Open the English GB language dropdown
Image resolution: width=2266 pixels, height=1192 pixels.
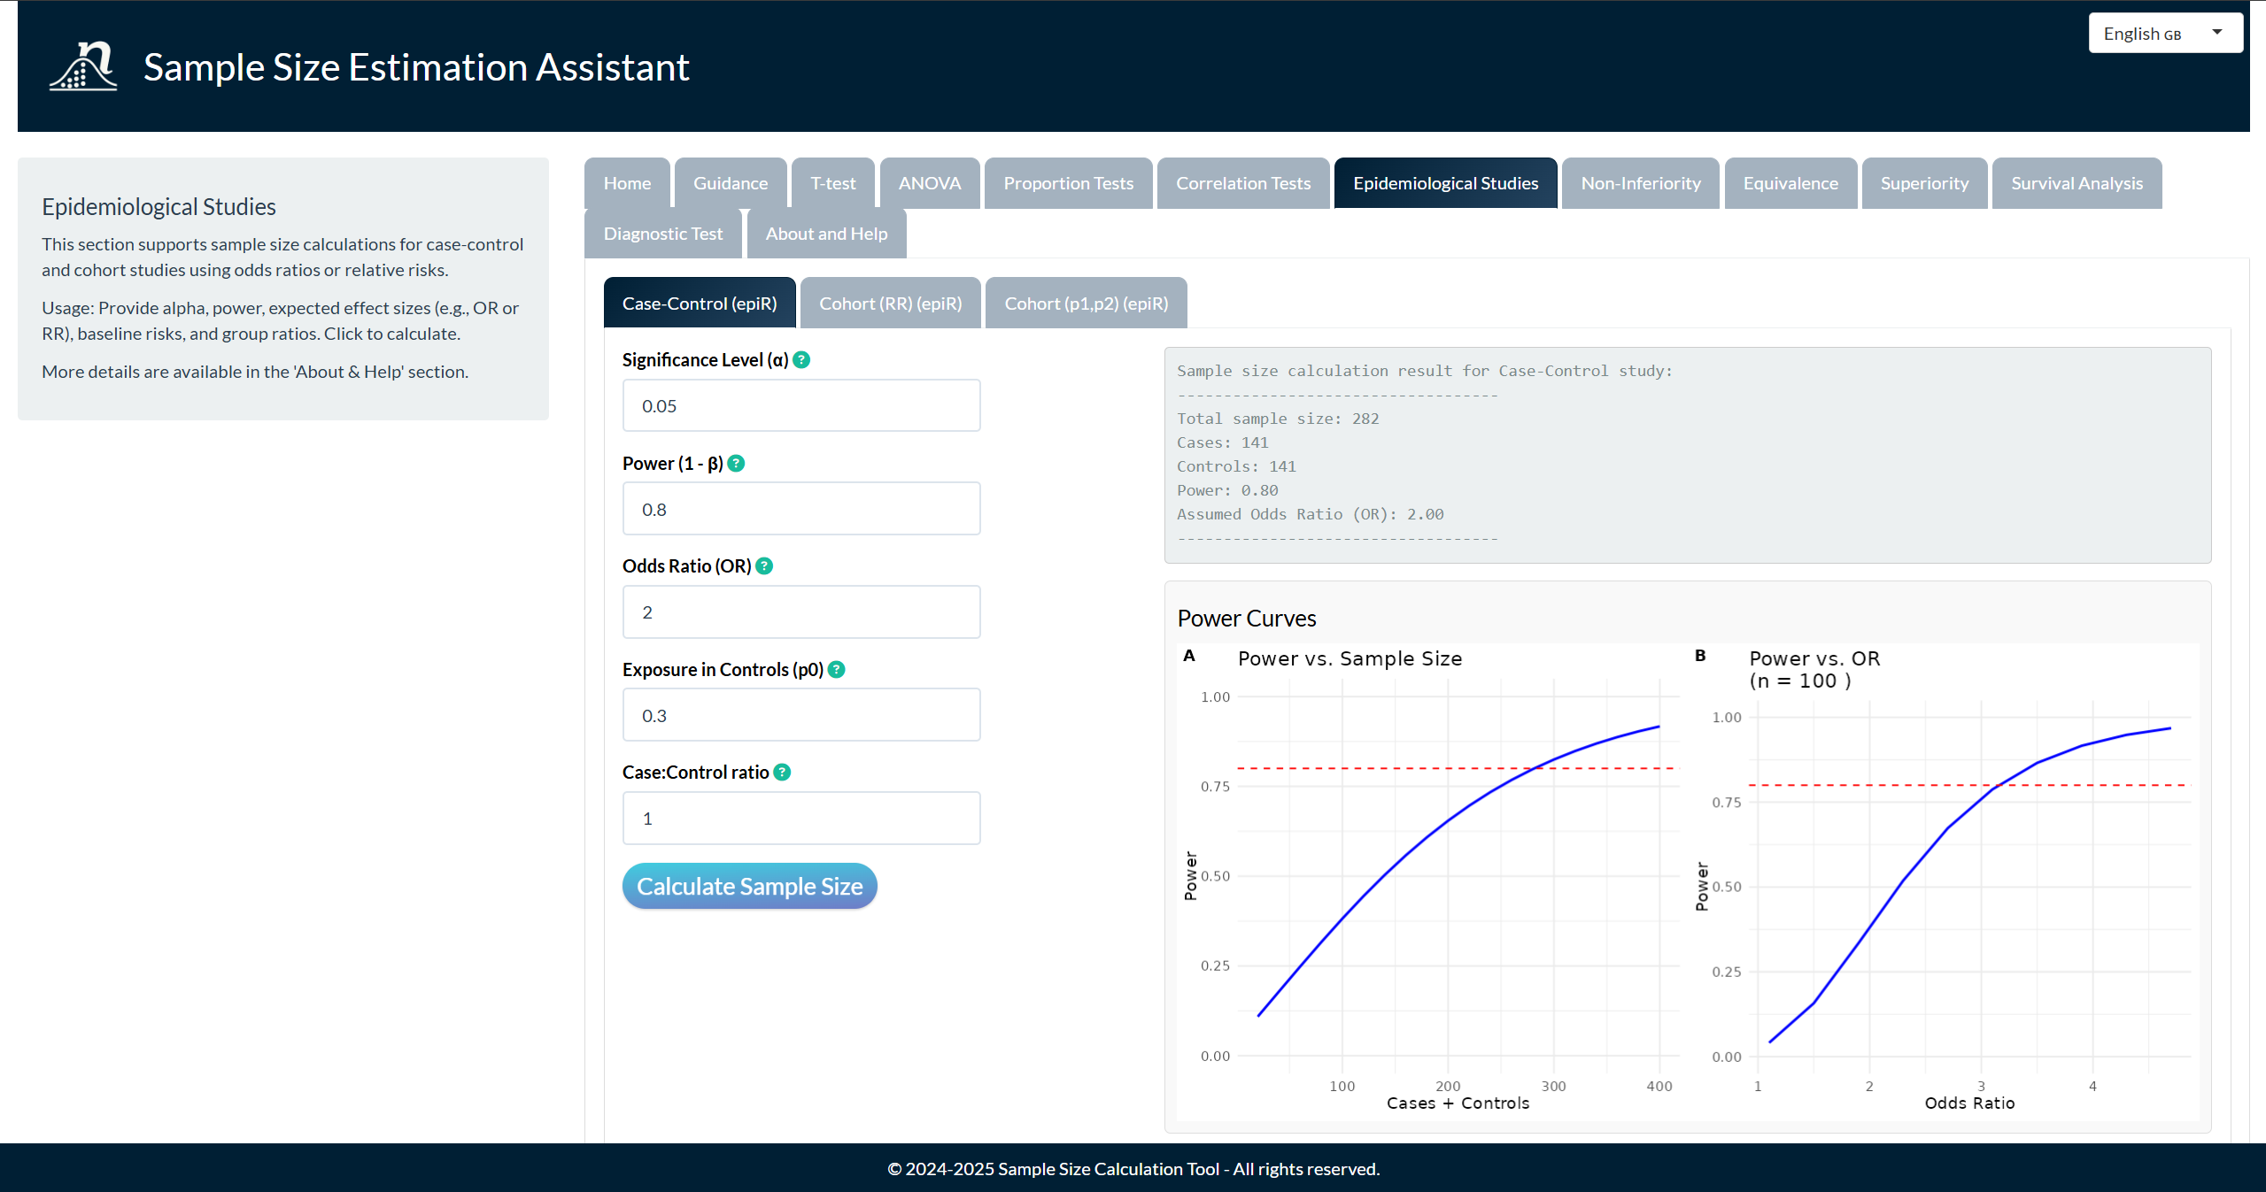(2164, 34)
